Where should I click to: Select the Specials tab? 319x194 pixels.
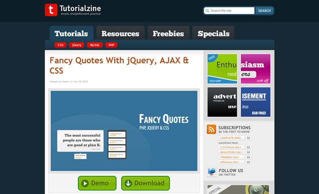214,33
